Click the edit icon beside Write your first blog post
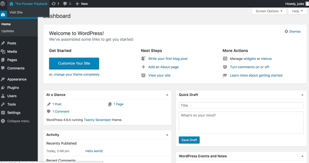This screenshot has width=309, height=163. 143,58
